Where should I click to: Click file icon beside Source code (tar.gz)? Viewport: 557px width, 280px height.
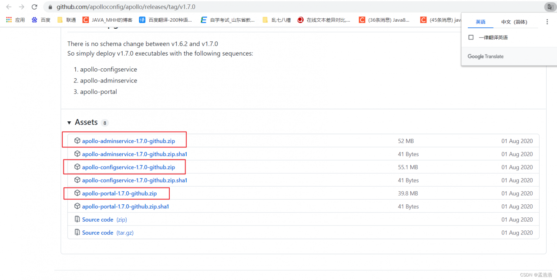click(x=77, y=233)
